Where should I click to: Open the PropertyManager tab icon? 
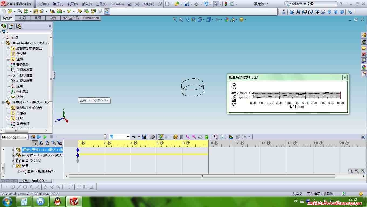(x=11, y=26)
